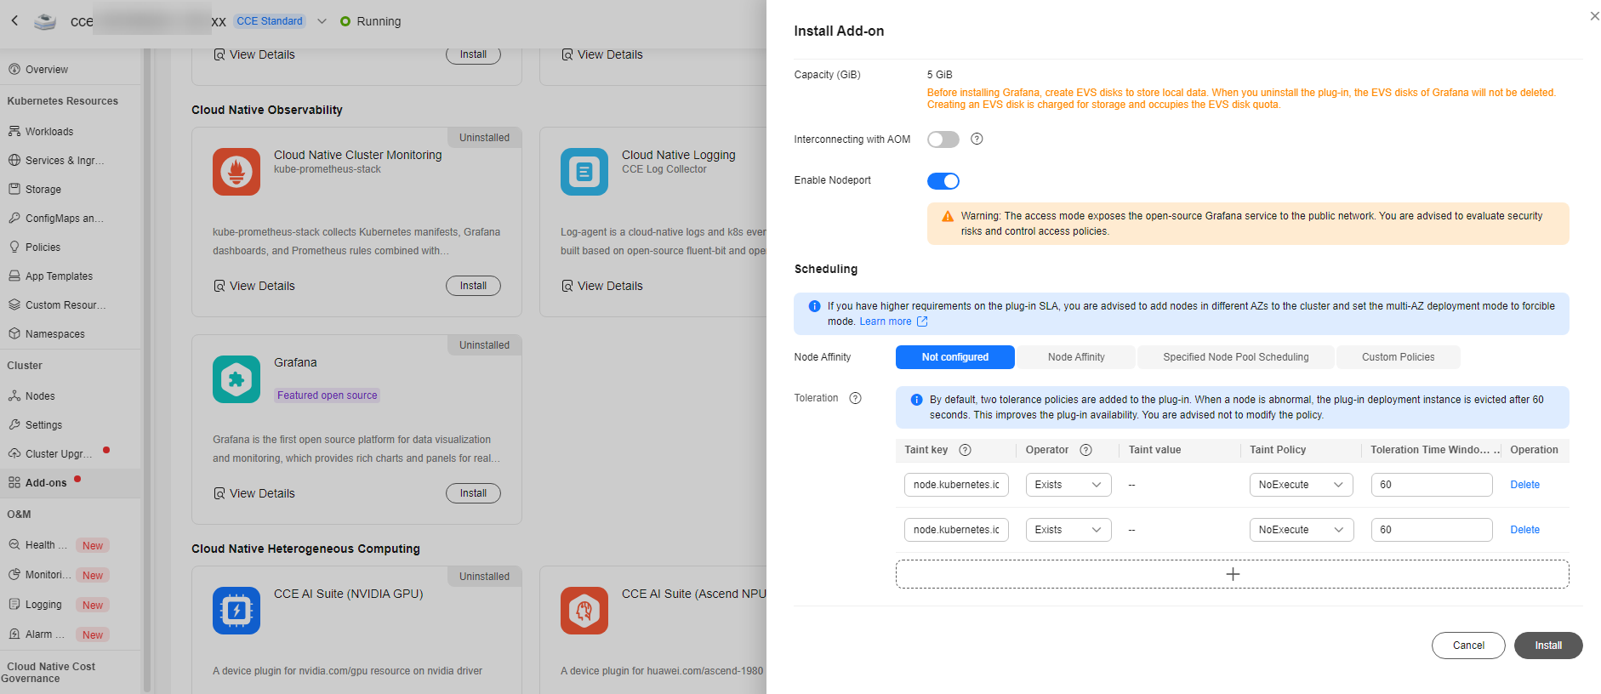Delete the first toleration row

click(x=1524, y=485)
